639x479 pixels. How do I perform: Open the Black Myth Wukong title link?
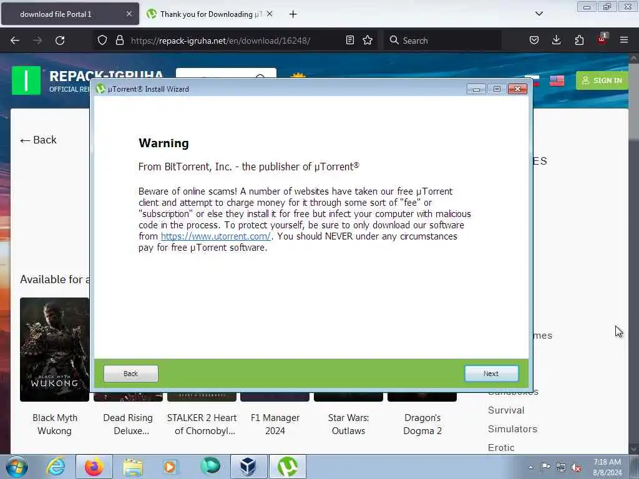coord(55,424)
